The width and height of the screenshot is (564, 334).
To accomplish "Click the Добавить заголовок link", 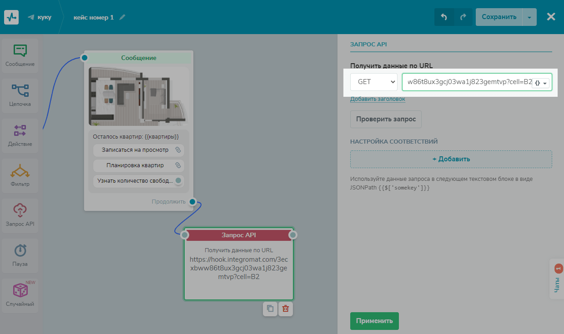I will [378, 99].
